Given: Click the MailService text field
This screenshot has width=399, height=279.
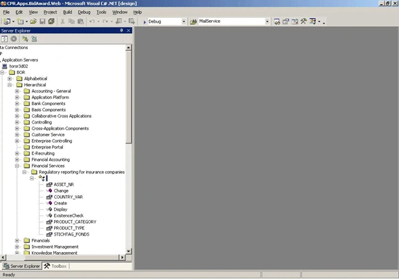Looking at the screenshot, I should (x=231, y=21).
